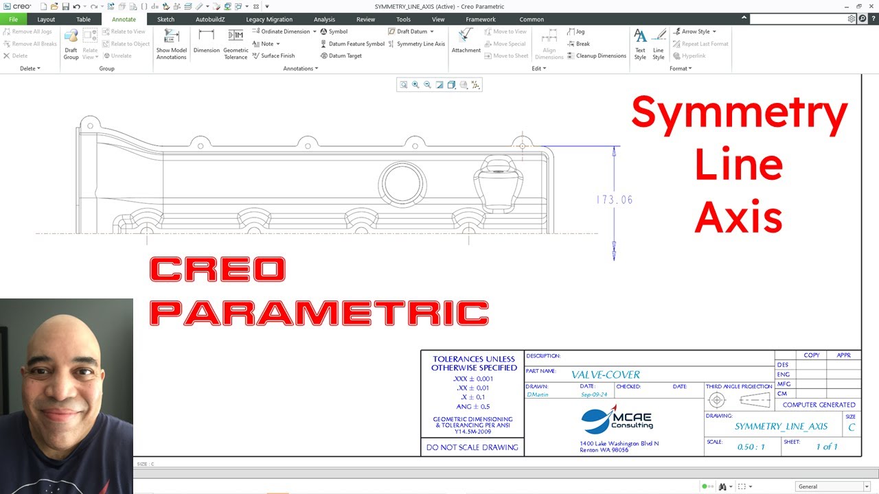Click the Zoom In magnifier icon
879x494 pixels.
[x=415, y=84]
